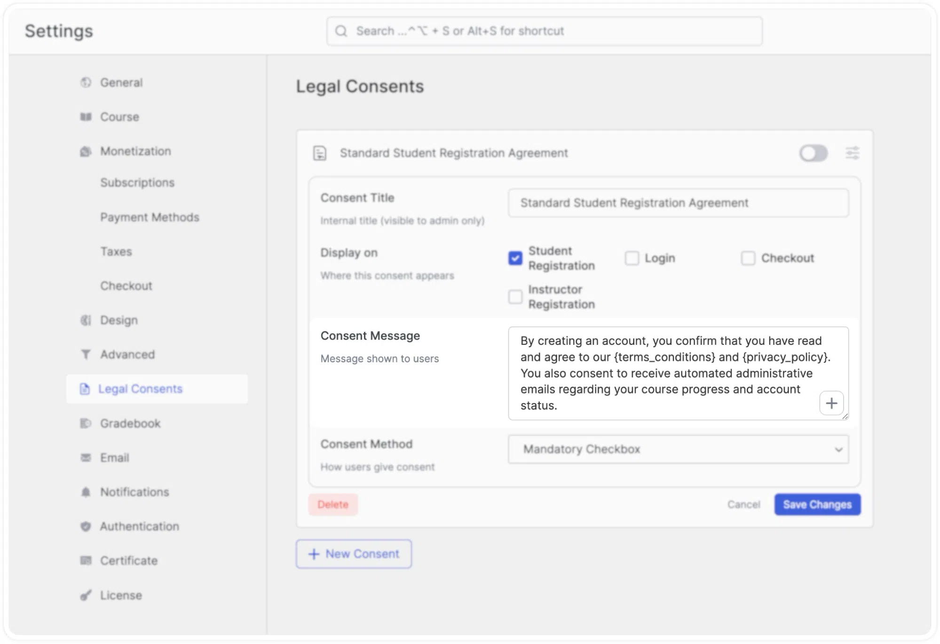This screenshot has width=940, height=644.
Task: Click the Consent Message textarea resize handle
Action: point(845,416)
